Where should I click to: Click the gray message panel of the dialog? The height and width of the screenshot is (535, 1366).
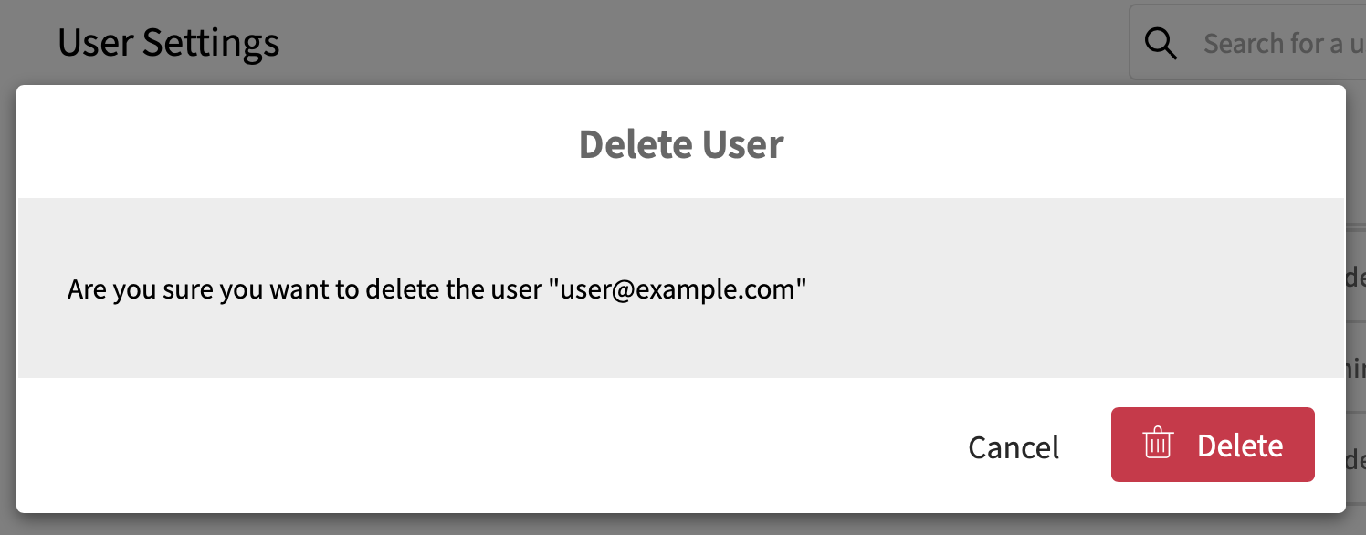pos(681,288)
